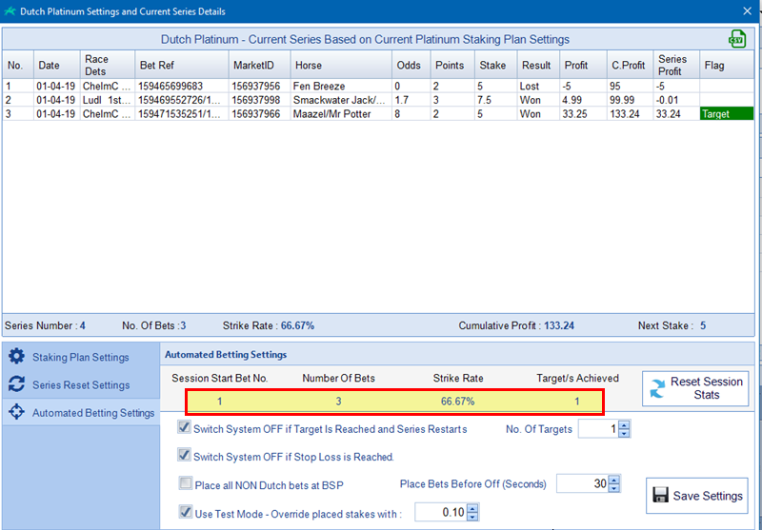Click the 66.67% session strike rate value

click(x=457, y=402)
